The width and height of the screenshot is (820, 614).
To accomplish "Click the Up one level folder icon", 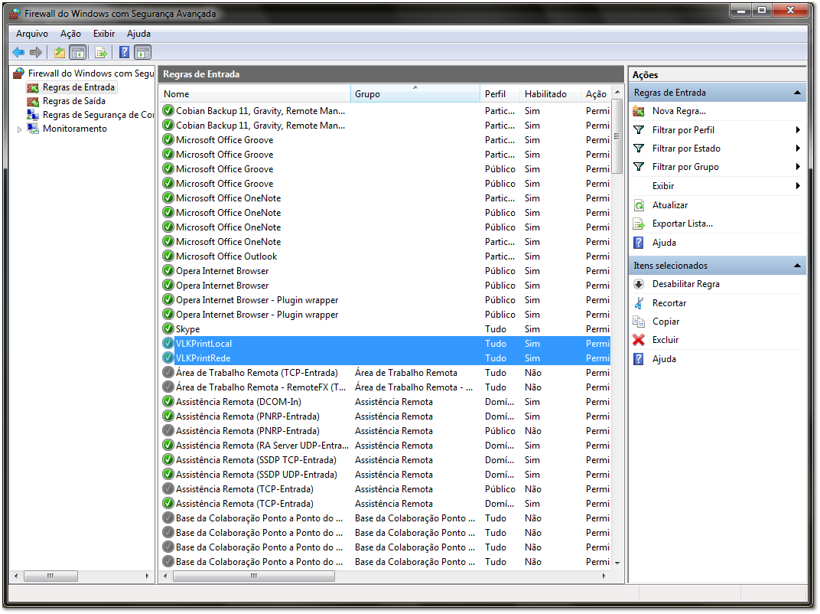I will [60, 52].
